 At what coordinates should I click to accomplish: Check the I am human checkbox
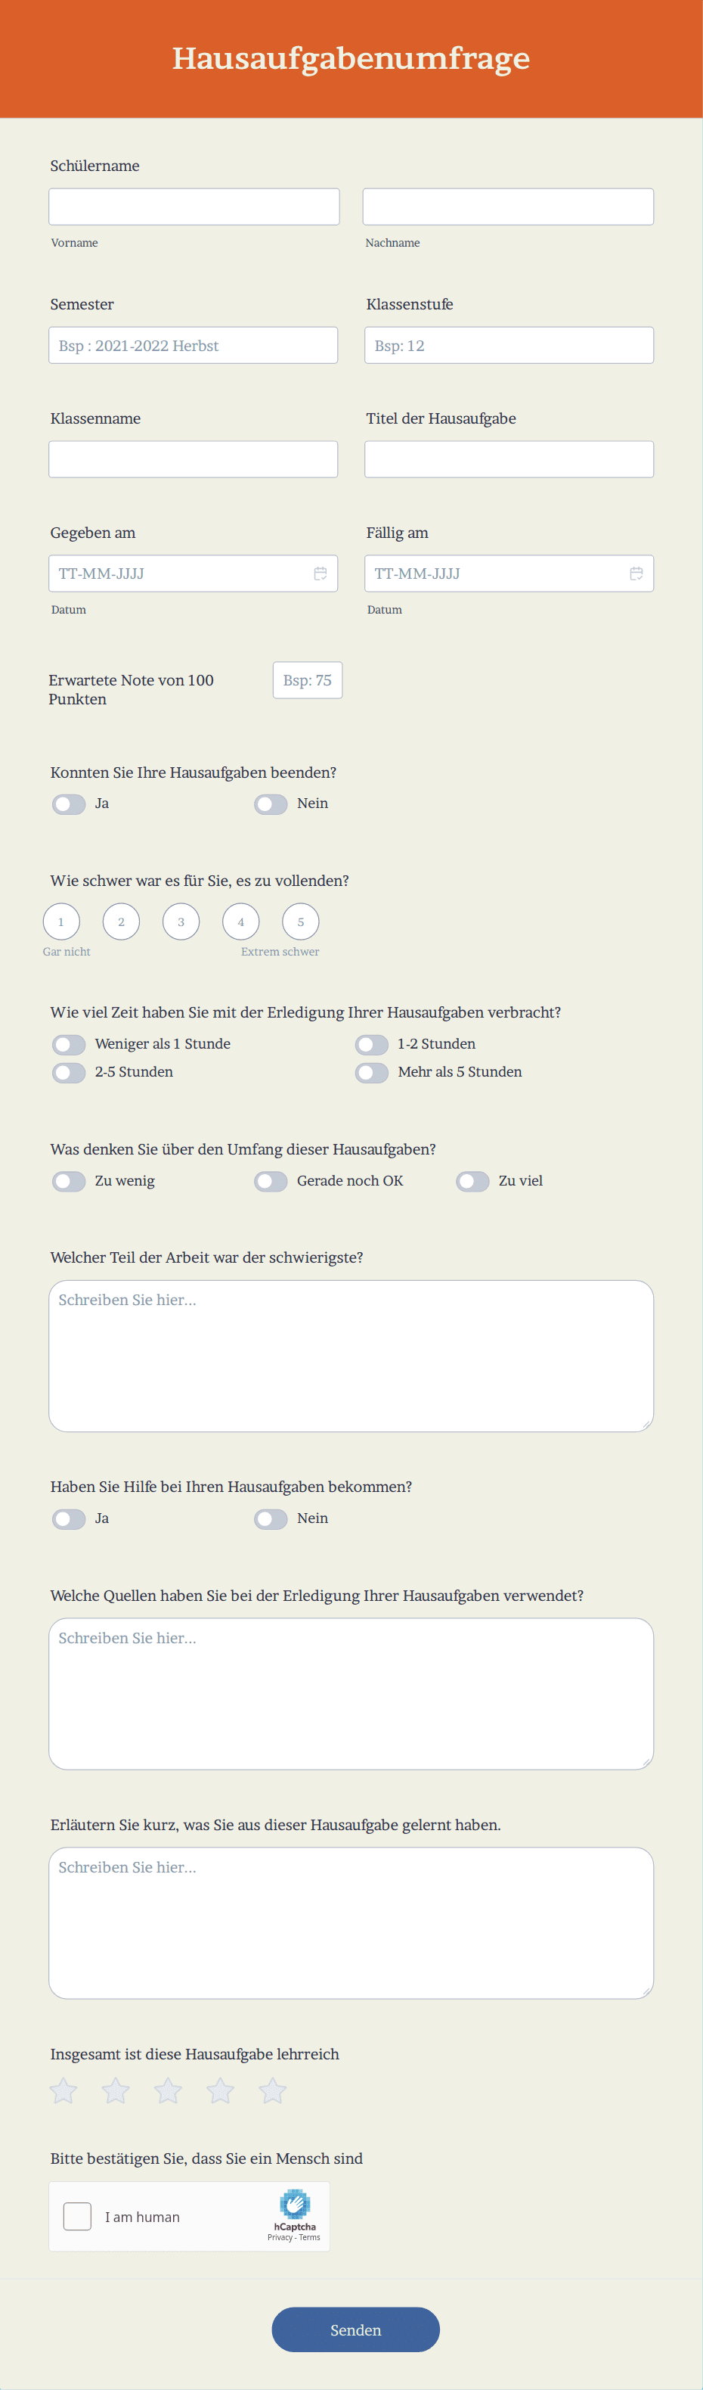[x=77, y=2217]
